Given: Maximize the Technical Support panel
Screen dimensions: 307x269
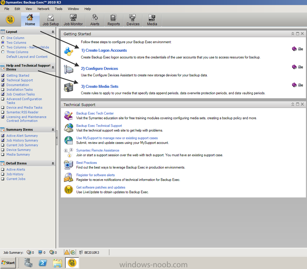Looking at the screenshot, I should click(298, 104).
